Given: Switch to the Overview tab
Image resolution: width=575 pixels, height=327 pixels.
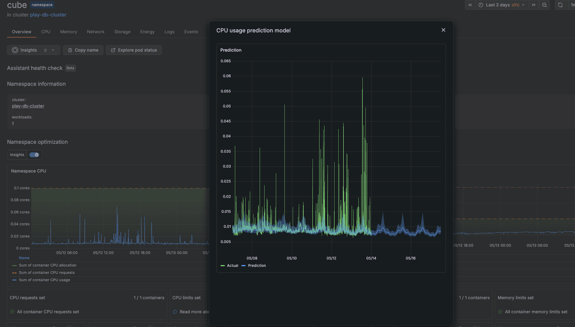Looking at the screenshot, I should point(22,32).
